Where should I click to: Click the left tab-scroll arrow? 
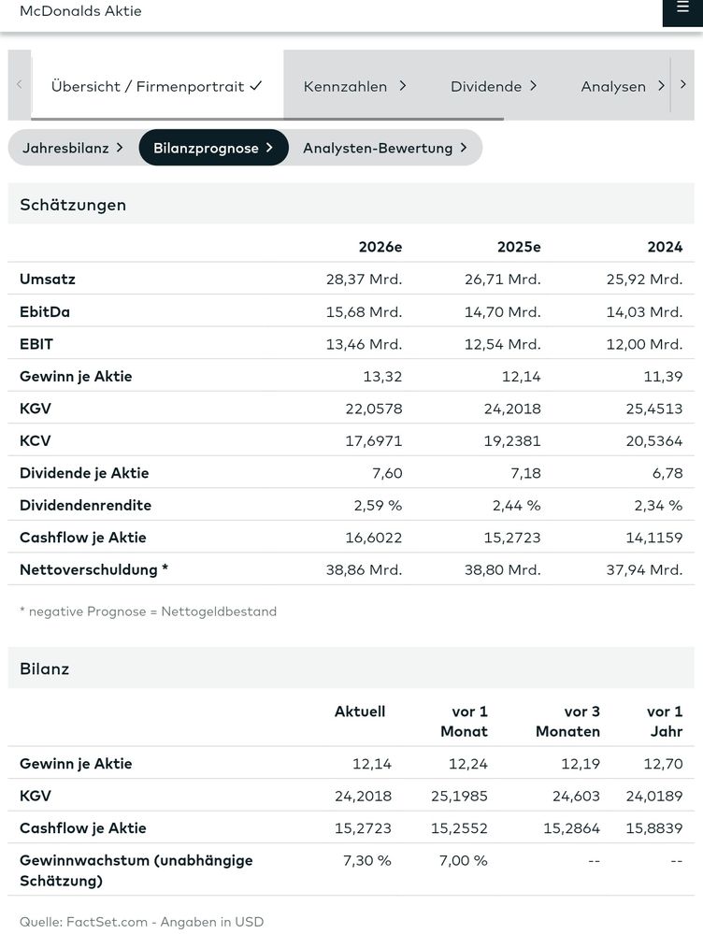click(19, 84)
